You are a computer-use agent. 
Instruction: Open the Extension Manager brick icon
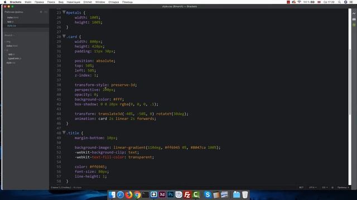[354, 19]
